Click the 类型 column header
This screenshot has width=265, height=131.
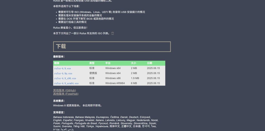92,63
